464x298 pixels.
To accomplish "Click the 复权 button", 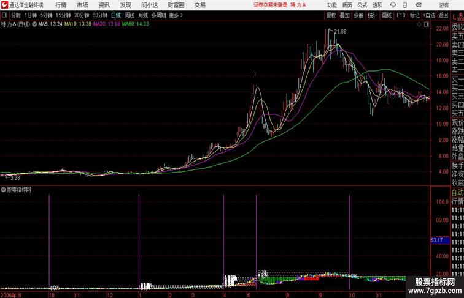I will [331, 15].
